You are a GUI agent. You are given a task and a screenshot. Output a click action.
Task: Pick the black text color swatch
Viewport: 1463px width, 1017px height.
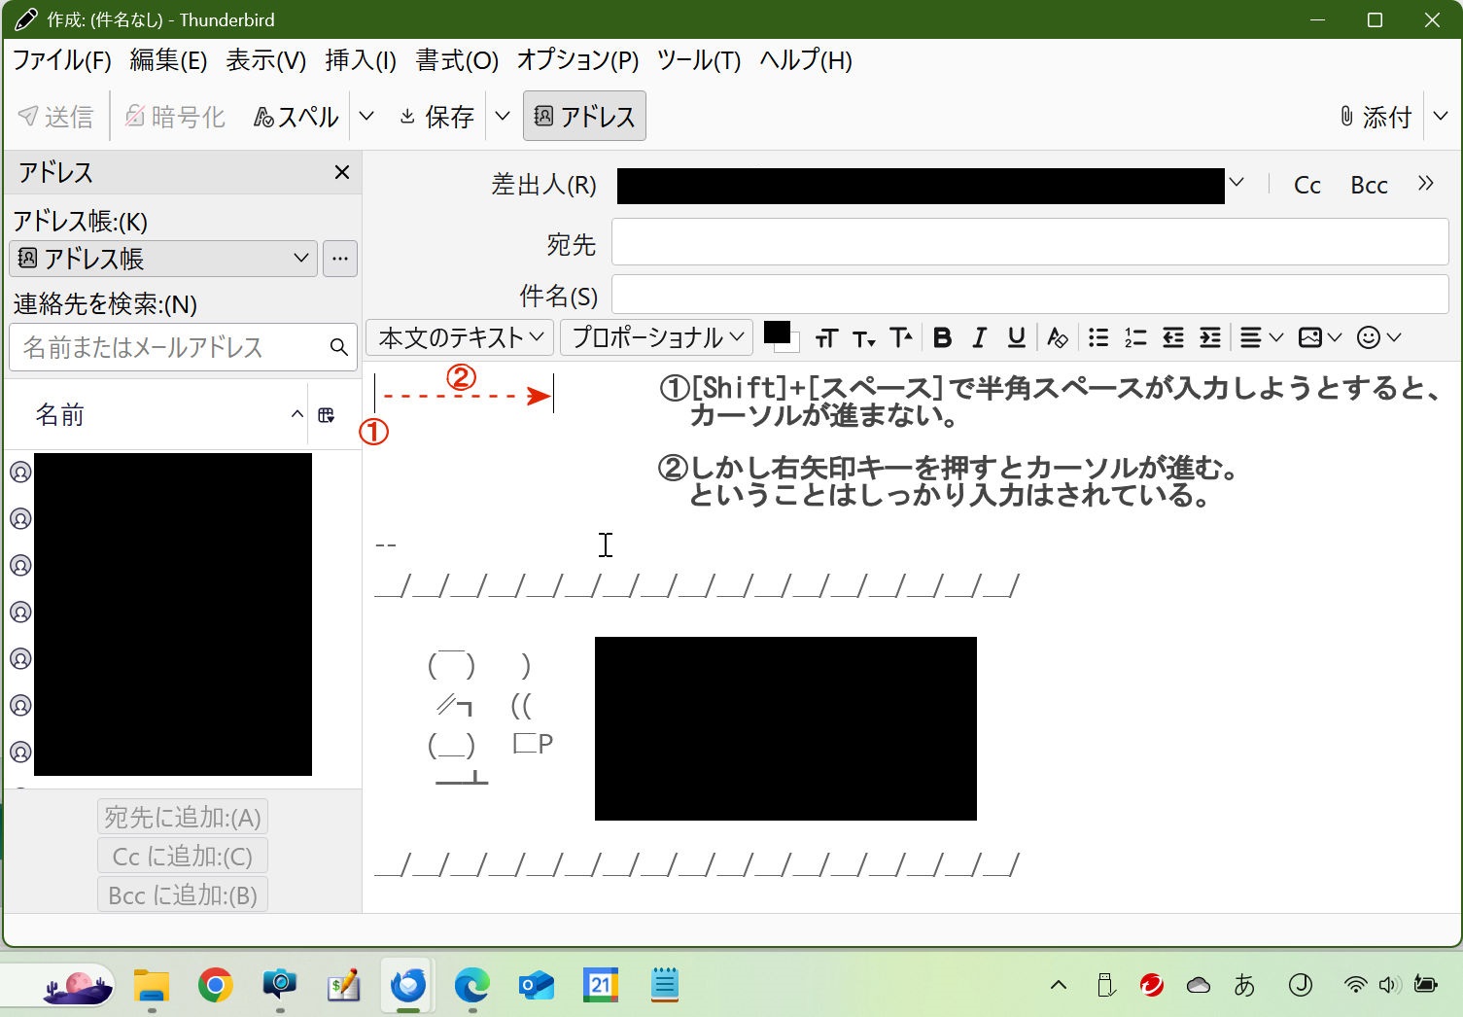[776, 333]
